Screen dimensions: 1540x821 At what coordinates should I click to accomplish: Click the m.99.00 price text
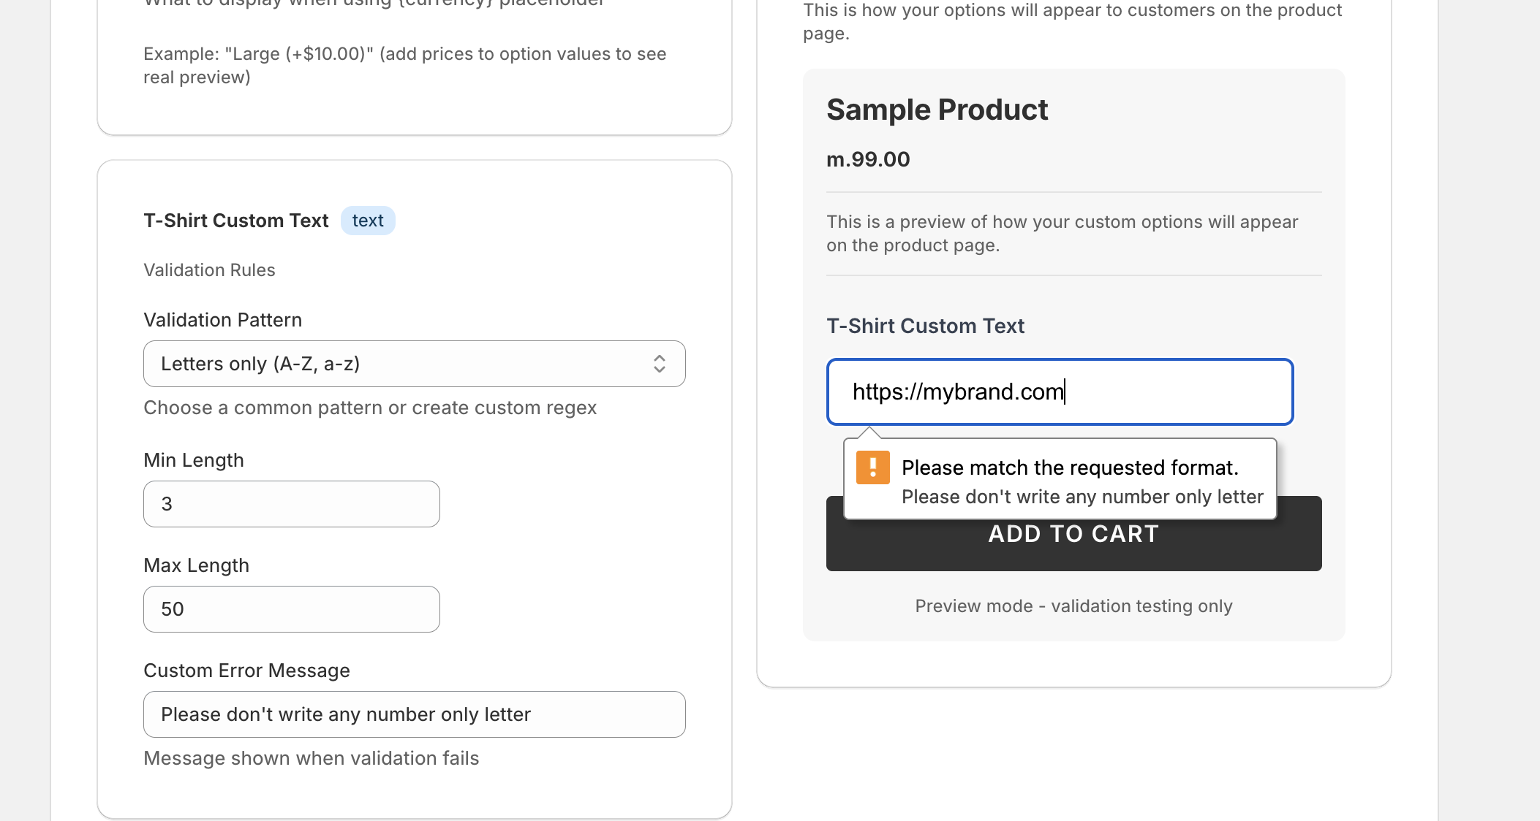[868, 159]
